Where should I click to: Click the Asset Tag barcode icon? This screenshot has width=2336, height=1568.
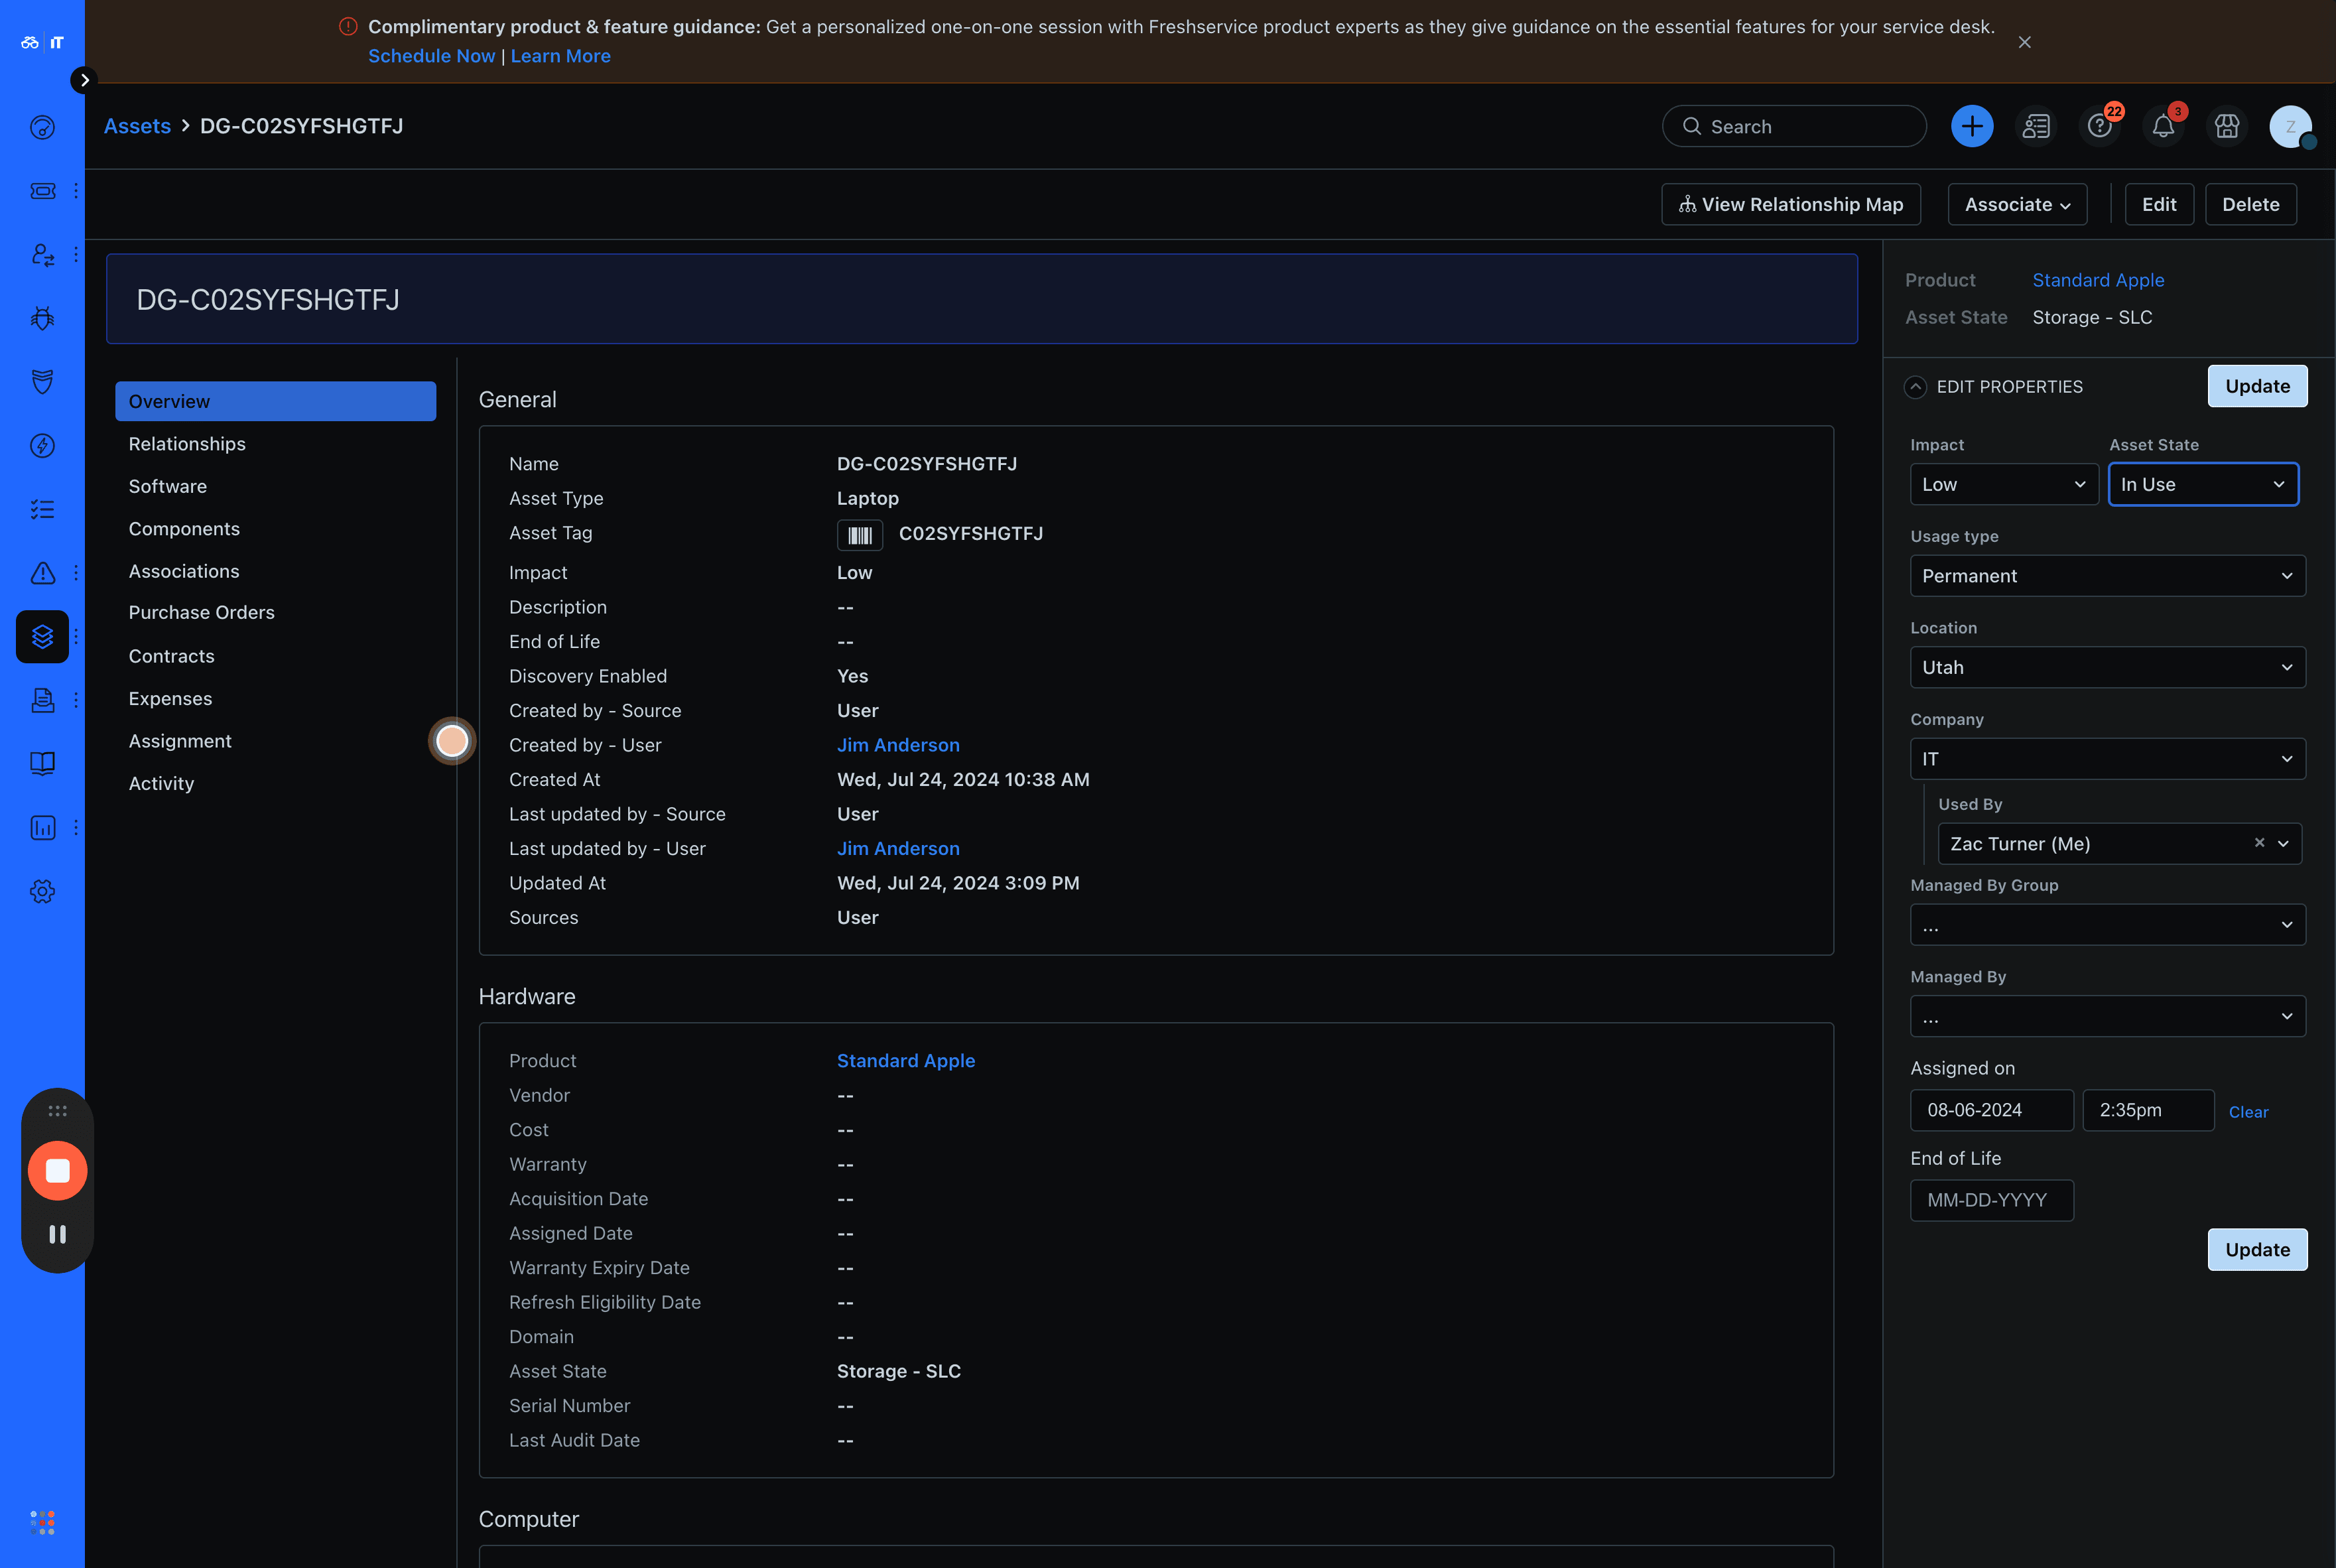click(860, 535)
